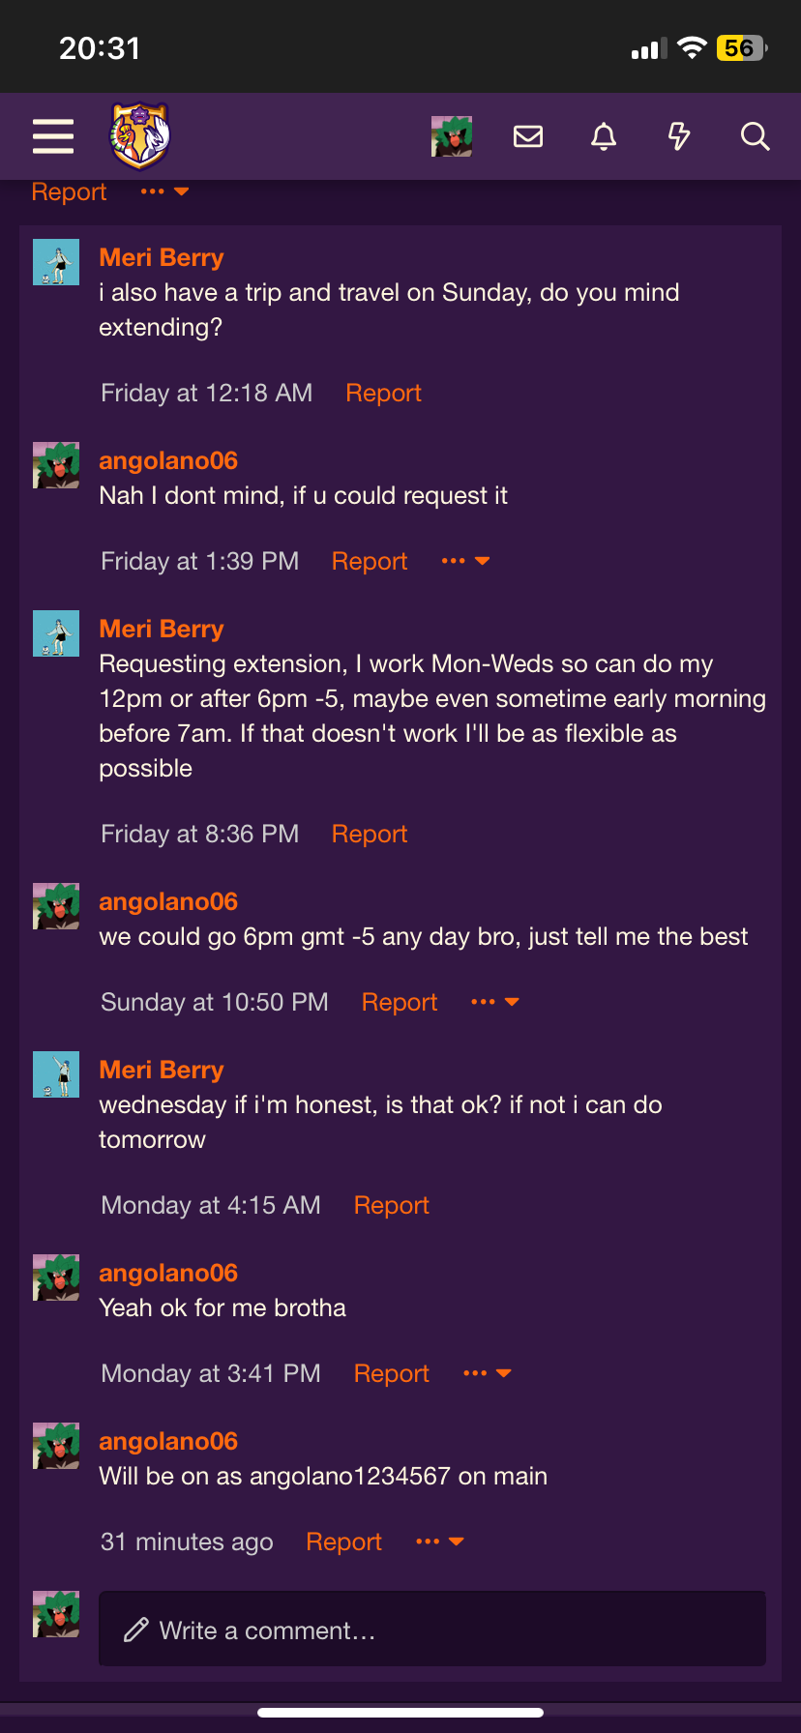The width and height of the screenshot is (801, 1733).
Task: Expand options for the 'Yeah ok for me brotha' comment
Action: [x=488, y=1373]
